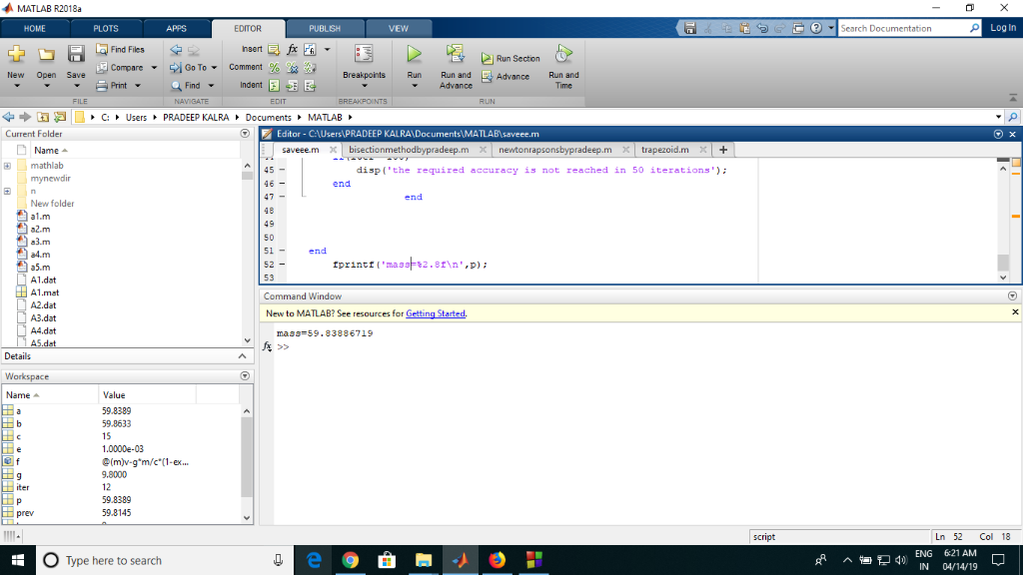Click the comment percent icon
The height and width of the screenshot is (575, 1023).
[x=277, y=67]
